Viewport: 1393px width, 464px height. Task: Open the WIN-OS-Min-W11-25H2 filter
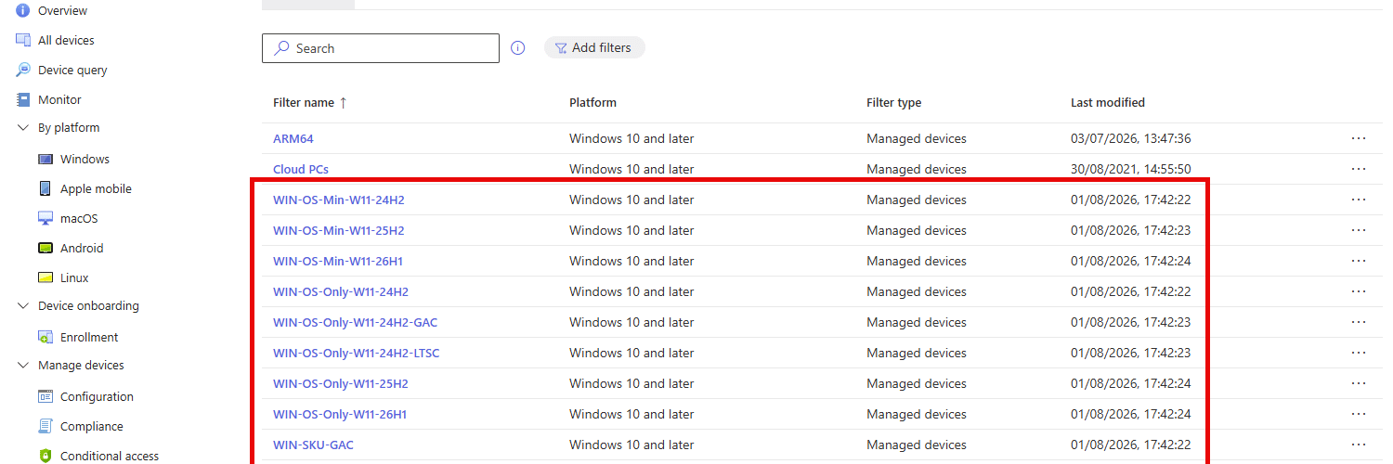(338, 230)
